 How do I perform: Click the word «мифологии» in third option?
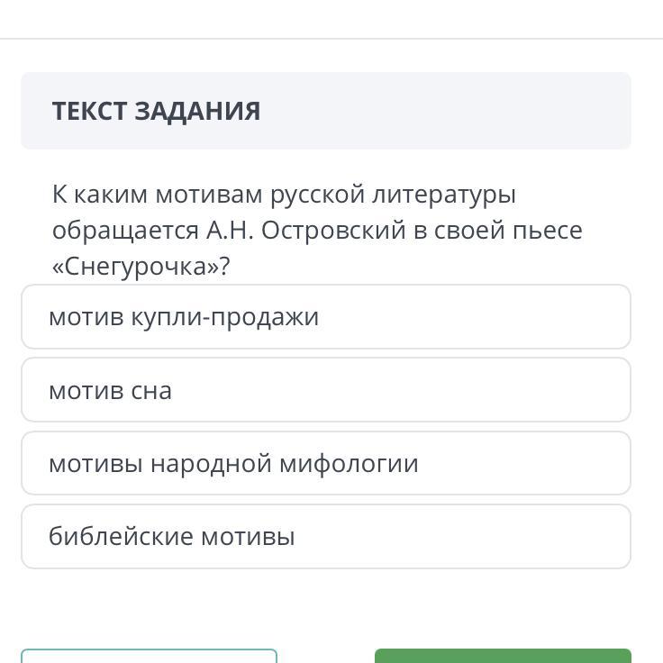(x=349, y=464)
